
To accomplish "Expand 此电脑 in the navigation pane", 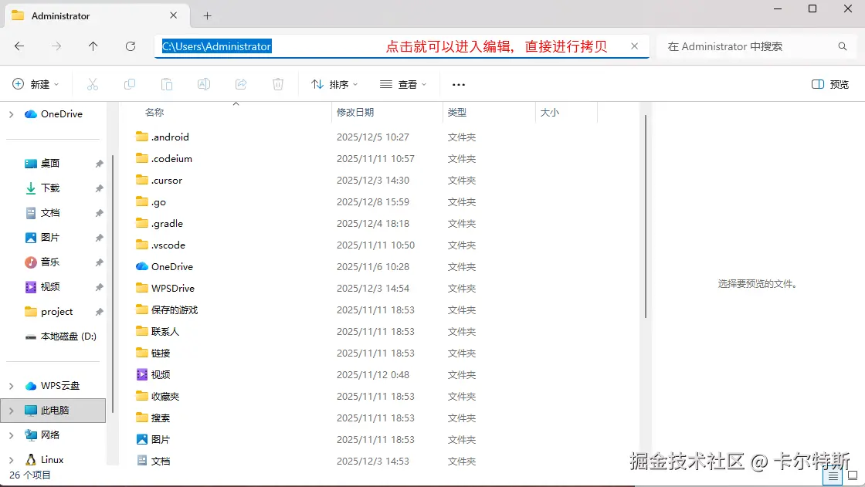I will pyautogui.click(x=11, y=411).
